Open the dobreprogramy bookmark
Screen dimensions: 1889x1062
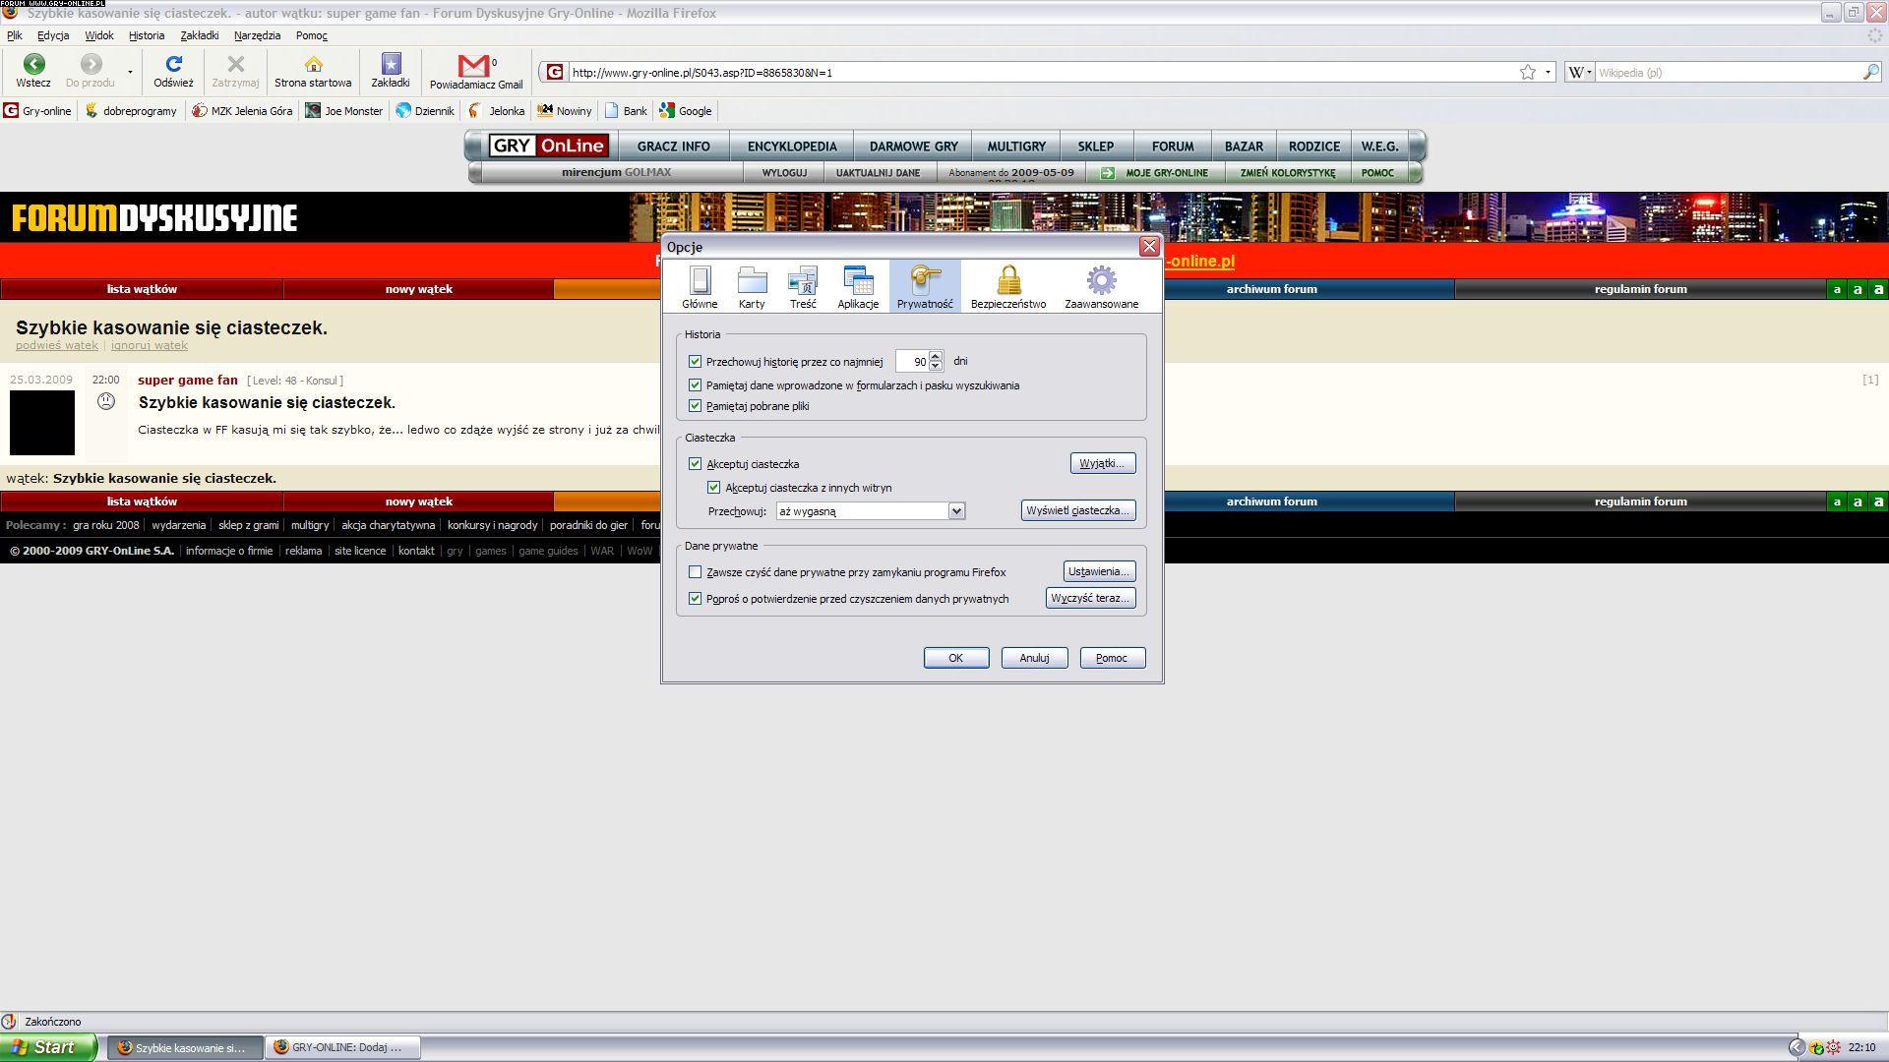pos(131,111)
